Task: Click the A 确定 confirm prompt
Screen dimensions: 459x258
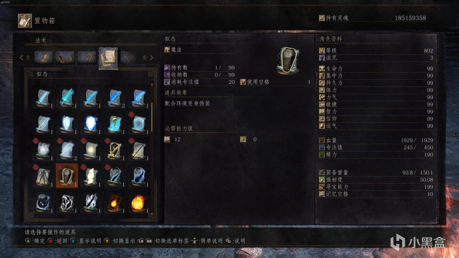Action: point(35,241)
